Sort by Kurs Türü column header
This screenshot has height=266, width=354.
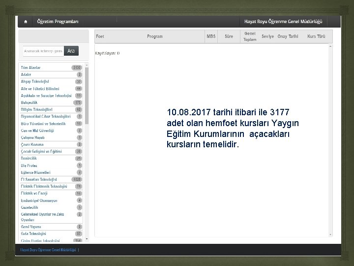pyautogui.click(x=316, y=36)
